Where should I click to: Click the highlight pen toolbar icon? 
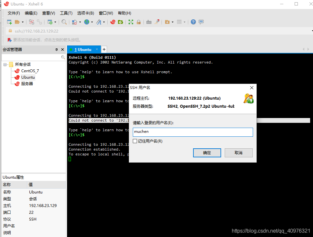coord(157,22)
